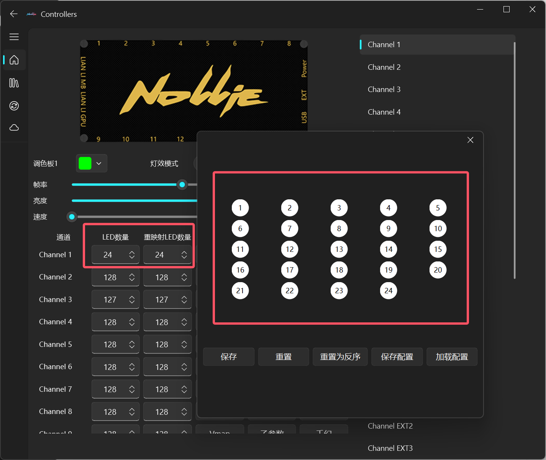Select LED node 1 in remap grid
The image size is (546, 460).
pos(240,208)
